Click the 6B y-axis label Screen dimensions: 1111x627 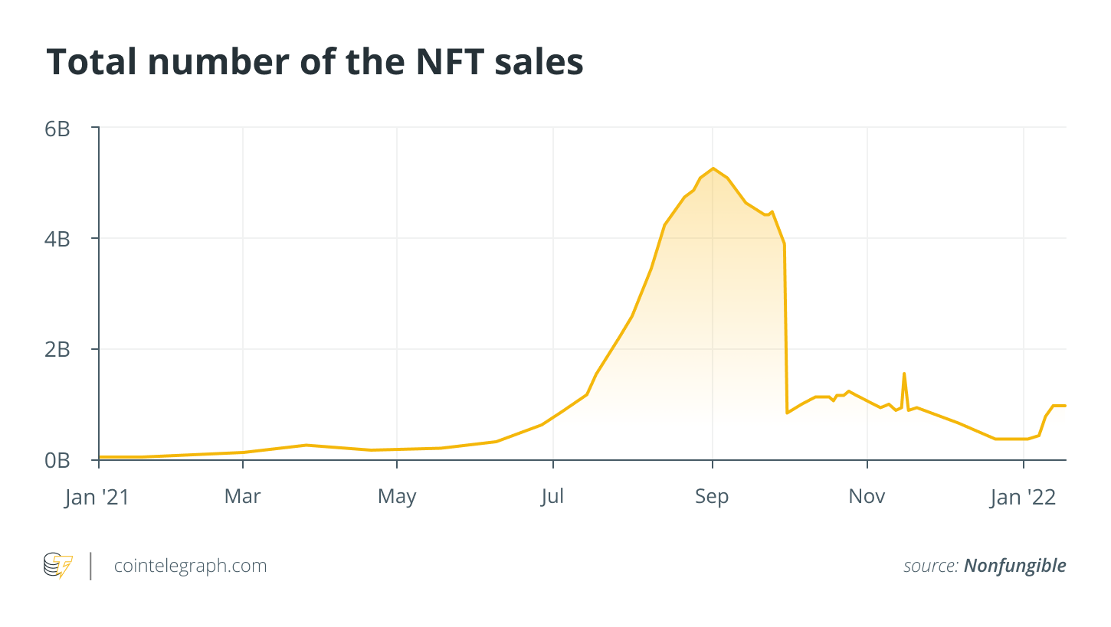(x=57, y=129)
